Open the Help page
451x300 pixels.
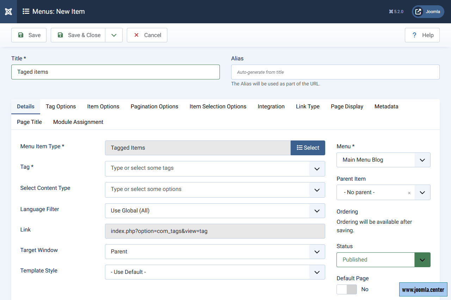click(x=422, y=35)
